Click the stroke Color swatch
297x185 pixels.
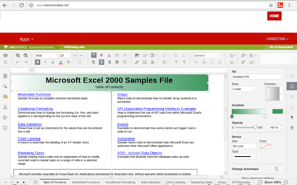click(x=265, y=146)
